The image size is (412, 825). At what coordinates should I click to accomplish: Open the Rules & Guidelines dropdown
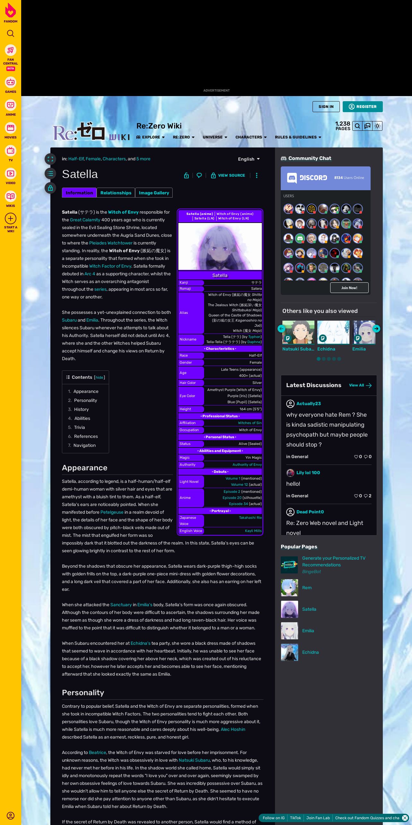(298, 137)
